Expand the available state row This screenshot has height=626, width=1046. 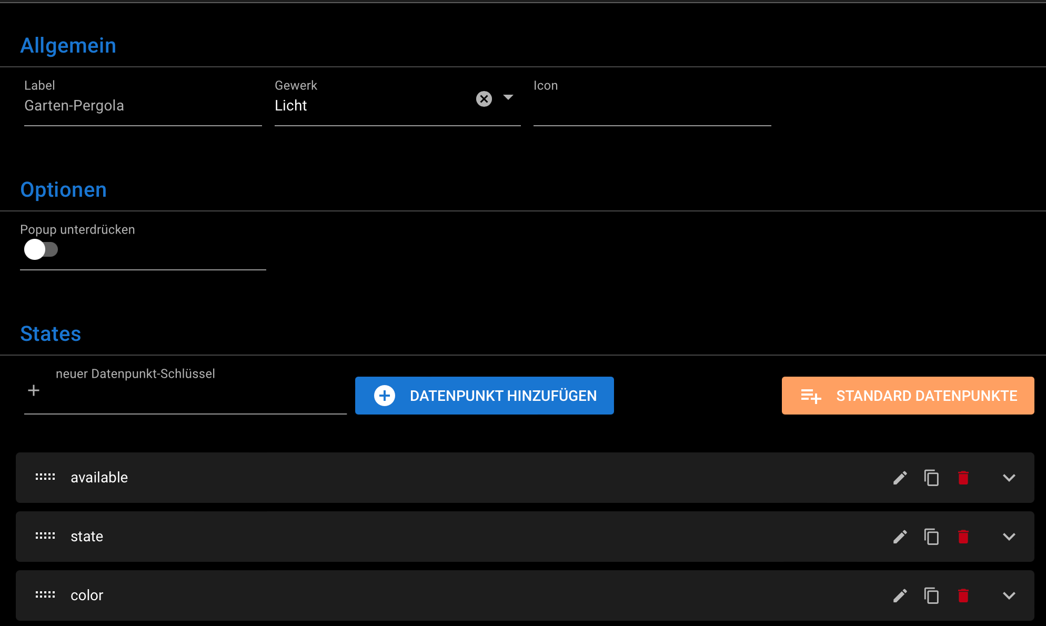click(1009, 478)
